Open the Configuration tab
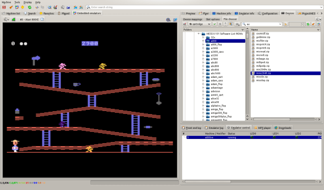324x190 pixels. pyautogui.click(x=268, y=13)
